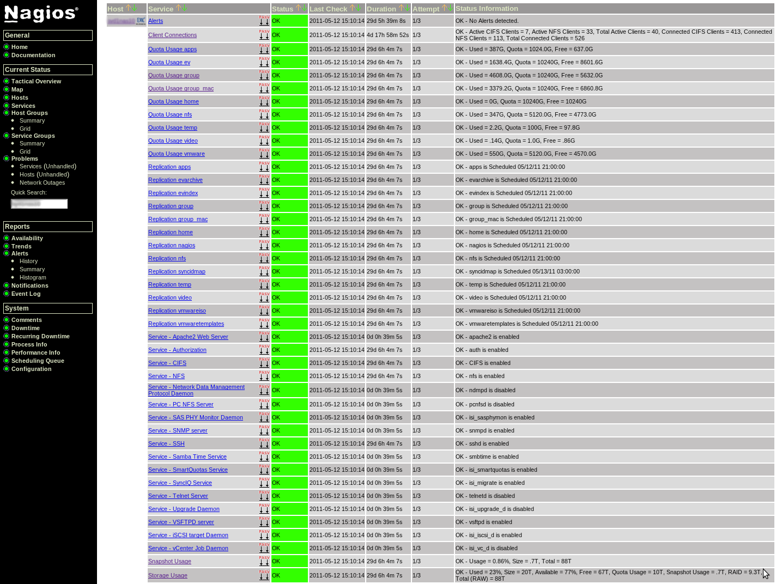Sort Status column descending arrow
This screenshot has width=776, height=584.
click(x=304, y=8)
